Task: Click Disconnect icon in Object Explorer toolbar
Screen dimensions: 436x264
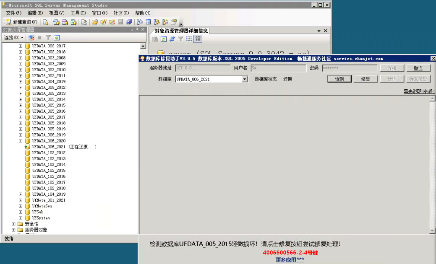Action: pos(31,37)
